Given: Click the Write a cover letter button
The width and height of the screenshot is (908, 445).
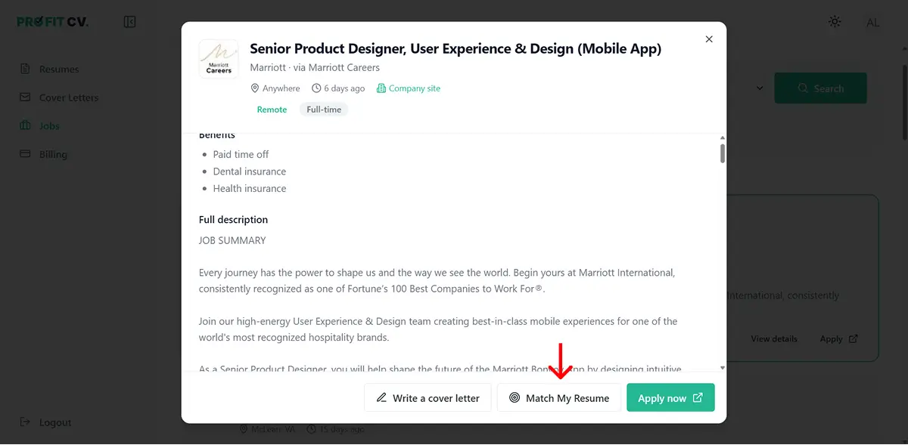Looking at the screenshot, I should 428,397.
